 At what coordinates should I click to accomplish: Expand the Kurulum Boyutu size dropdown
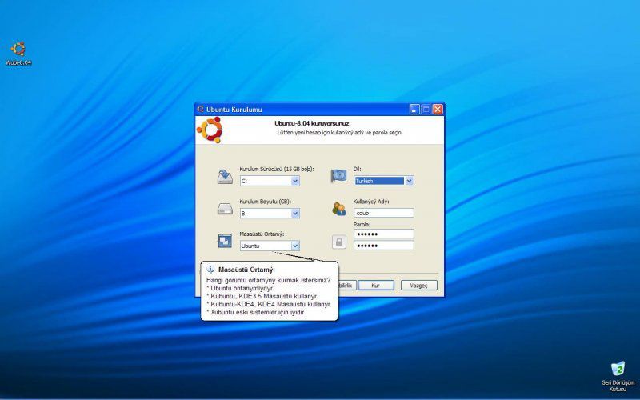click(295, 214)
